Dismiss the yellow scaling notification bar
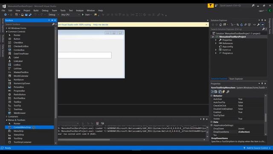The image size is (273, 154). [206, 25]
